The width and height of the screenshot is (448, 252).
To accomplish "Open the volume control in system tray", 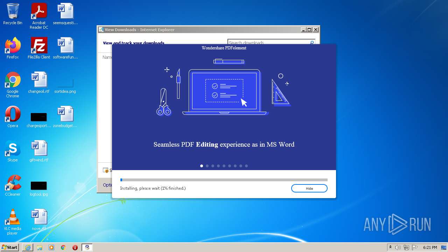I will (x=398, y=247).
